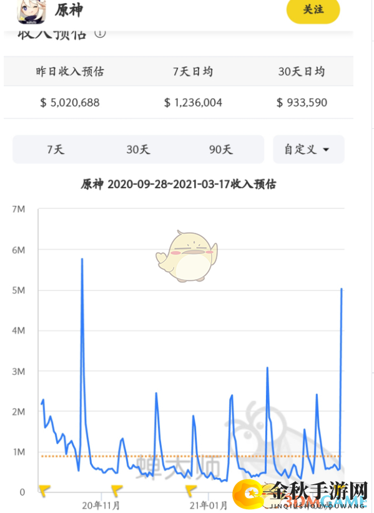
Task: Click the 1M y-axis label
Action: [x=19, y=452]
